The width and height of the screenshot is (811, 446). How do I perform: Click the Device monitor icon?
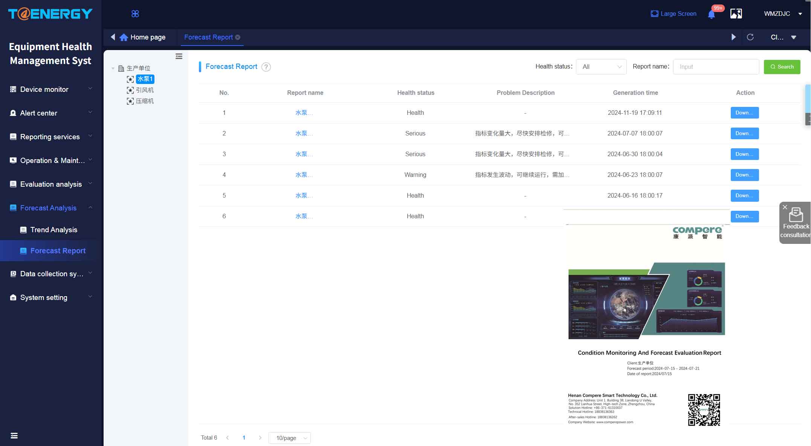[13, 89]
